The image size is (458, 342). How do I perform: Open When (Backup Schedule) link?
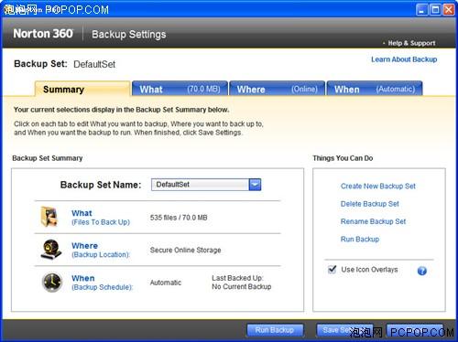(102, 283)
